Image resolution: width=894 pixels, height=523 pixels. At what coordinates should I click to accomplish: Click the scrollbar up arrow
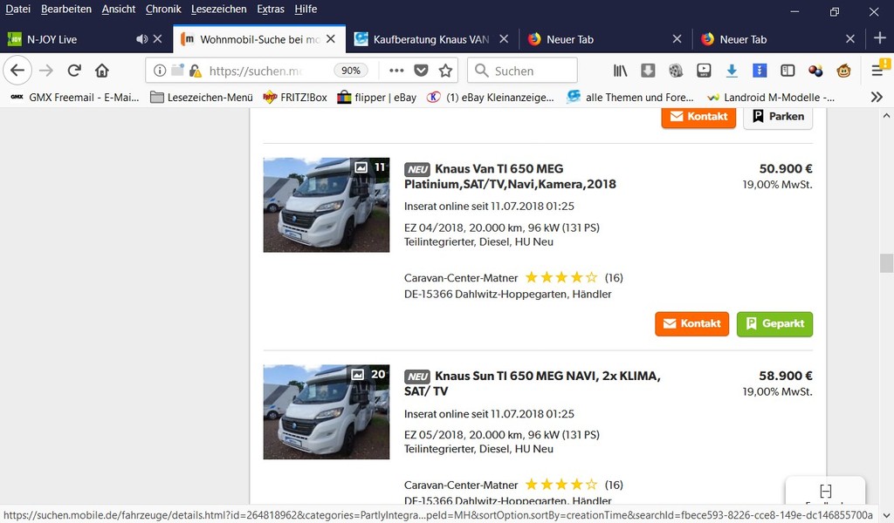pyautogui.click(x=886, y=116)
